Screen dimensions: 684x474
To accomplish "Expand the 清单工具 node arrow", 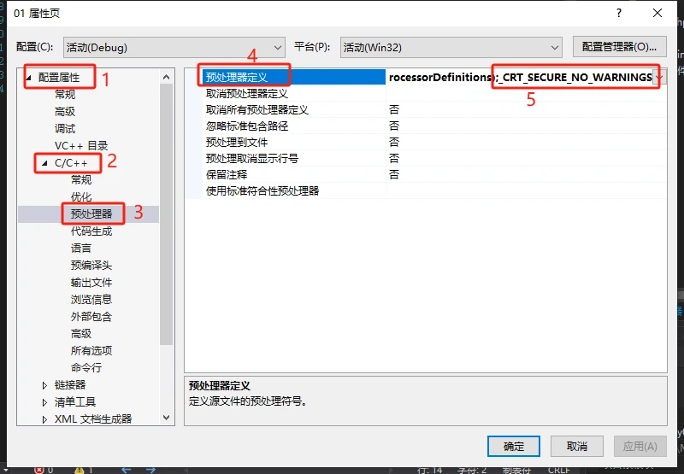I will [44, 402].
